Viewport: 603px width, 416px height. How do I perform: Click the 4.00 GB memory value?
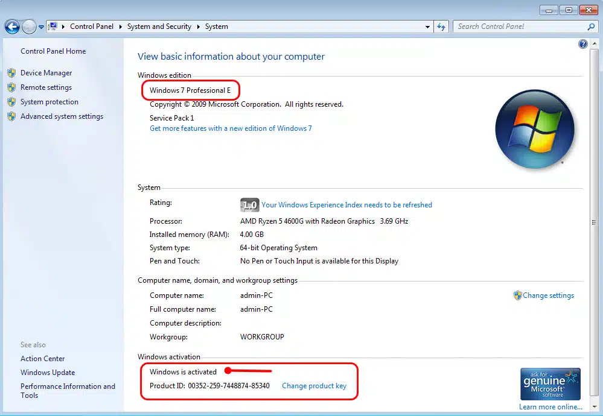coord(252,235)
